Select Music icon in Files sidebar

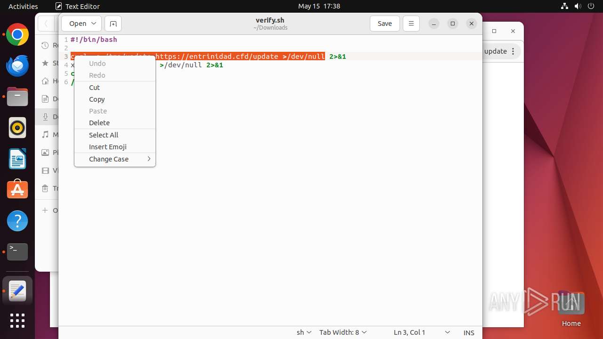coord(45,135)
